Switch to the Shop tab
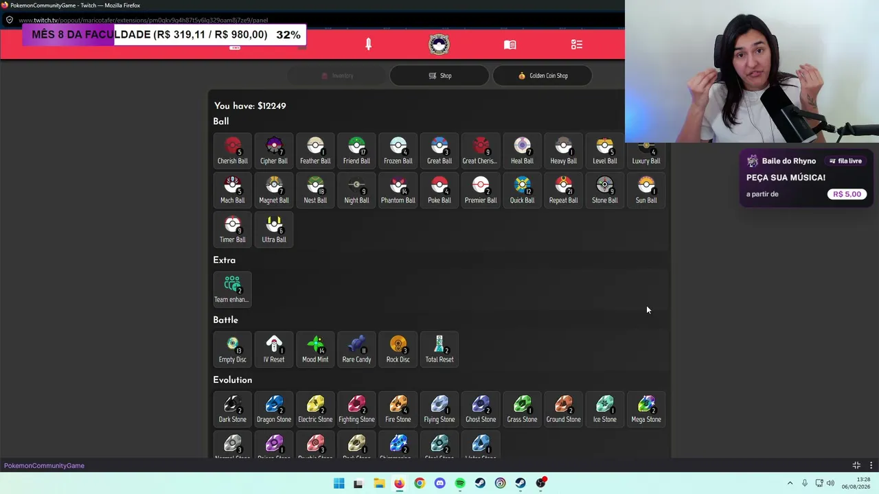 [439, 75]
